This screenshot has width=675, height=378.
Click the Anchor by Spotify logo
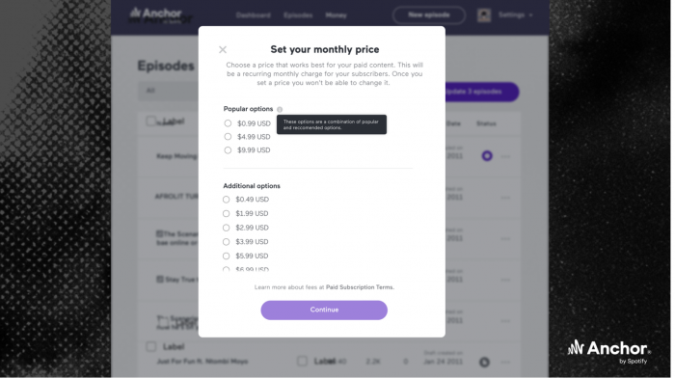[x=609, y=351]
